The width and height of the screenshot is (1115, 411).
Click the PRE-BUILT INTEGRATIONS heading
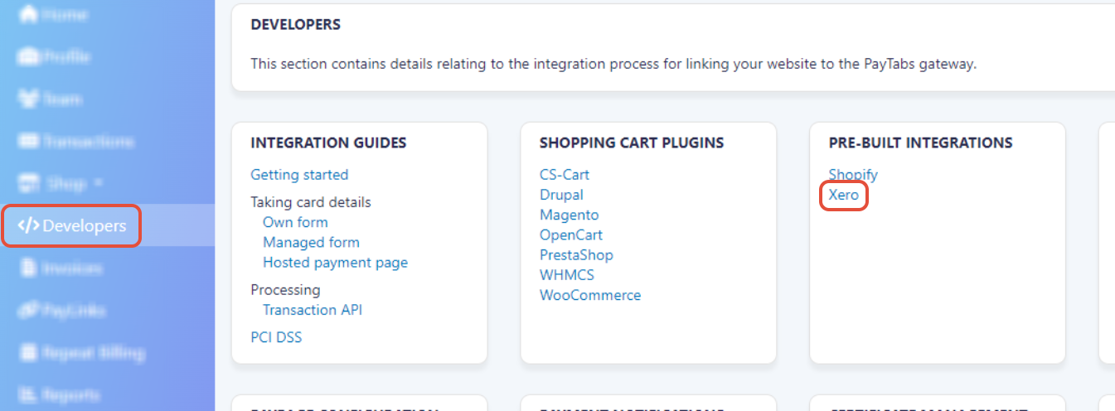point(921,143)
